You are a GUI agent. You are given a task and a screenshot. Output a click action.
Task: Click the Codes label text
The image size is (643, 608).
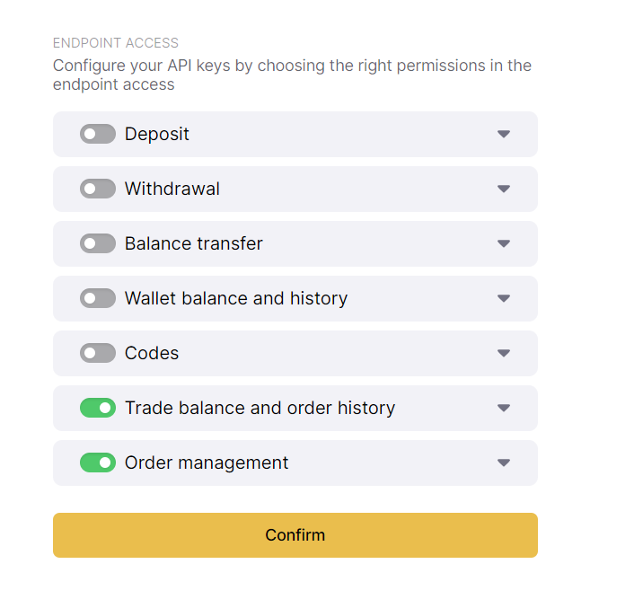coord(152,353)
